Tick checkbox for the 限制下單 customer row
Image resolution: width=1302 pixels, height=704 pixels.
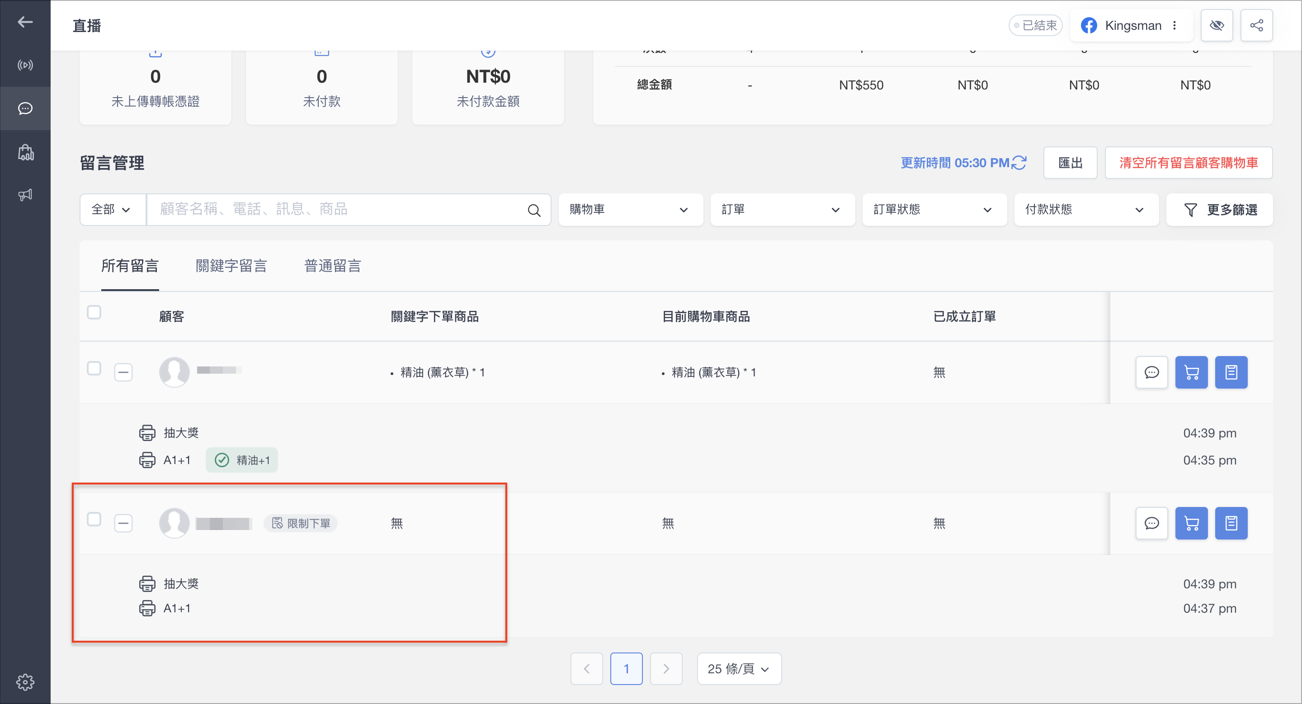[94, 520]
